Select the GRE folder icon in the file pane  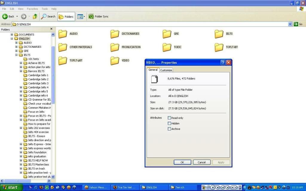coord(167,34)
